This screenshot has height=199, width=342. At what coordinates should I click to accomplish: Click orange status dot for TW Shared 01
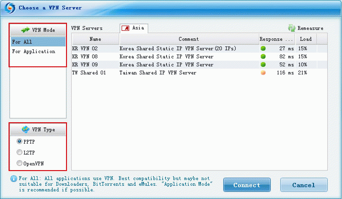click(263, 72)
